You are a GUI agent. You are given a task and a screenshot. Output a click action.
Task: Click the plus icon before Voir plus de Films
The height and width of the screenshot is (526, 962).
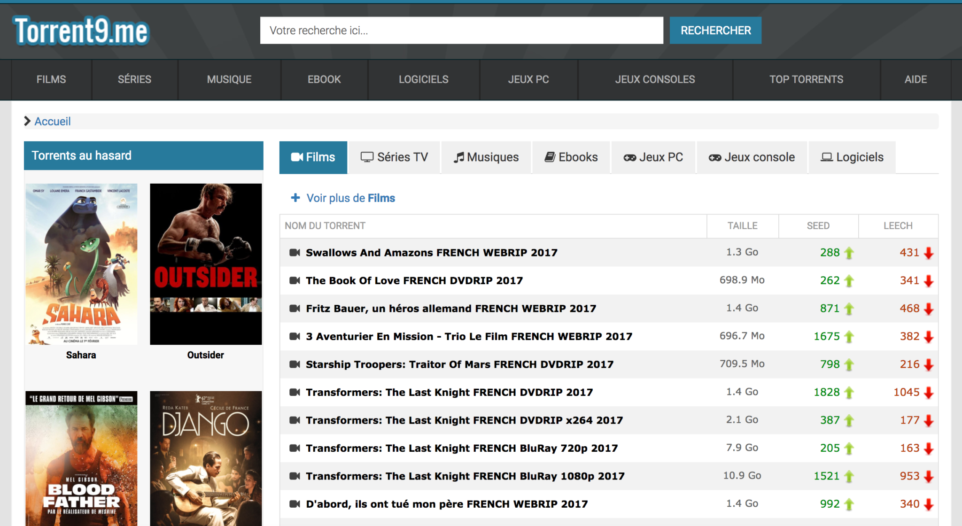295,198
